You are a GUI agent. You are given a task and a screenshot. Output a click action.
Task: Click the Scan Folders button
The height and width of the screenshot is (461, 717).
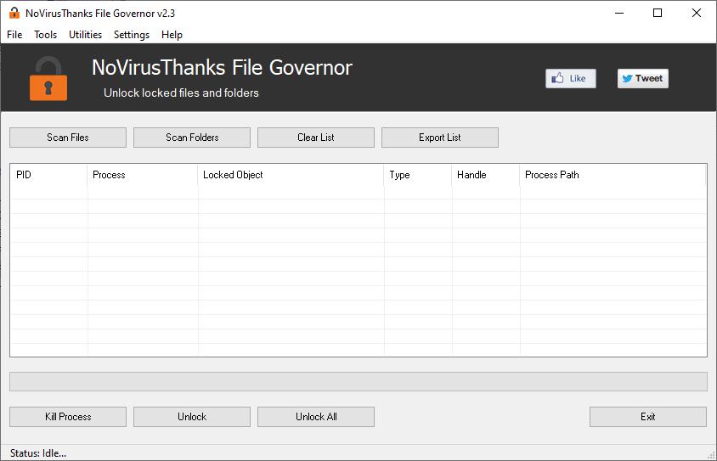[x=192, y=138]
